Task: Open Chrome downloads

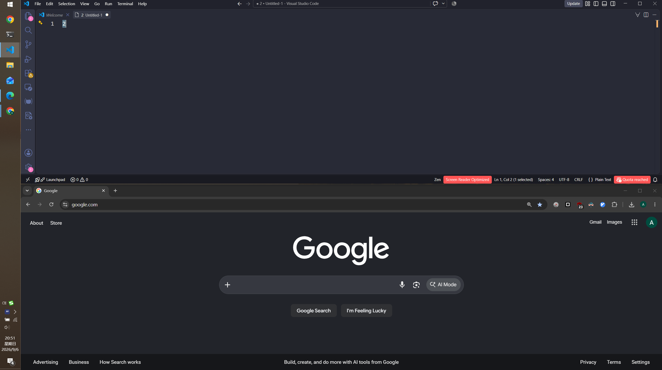Action: tap(631, 205)
